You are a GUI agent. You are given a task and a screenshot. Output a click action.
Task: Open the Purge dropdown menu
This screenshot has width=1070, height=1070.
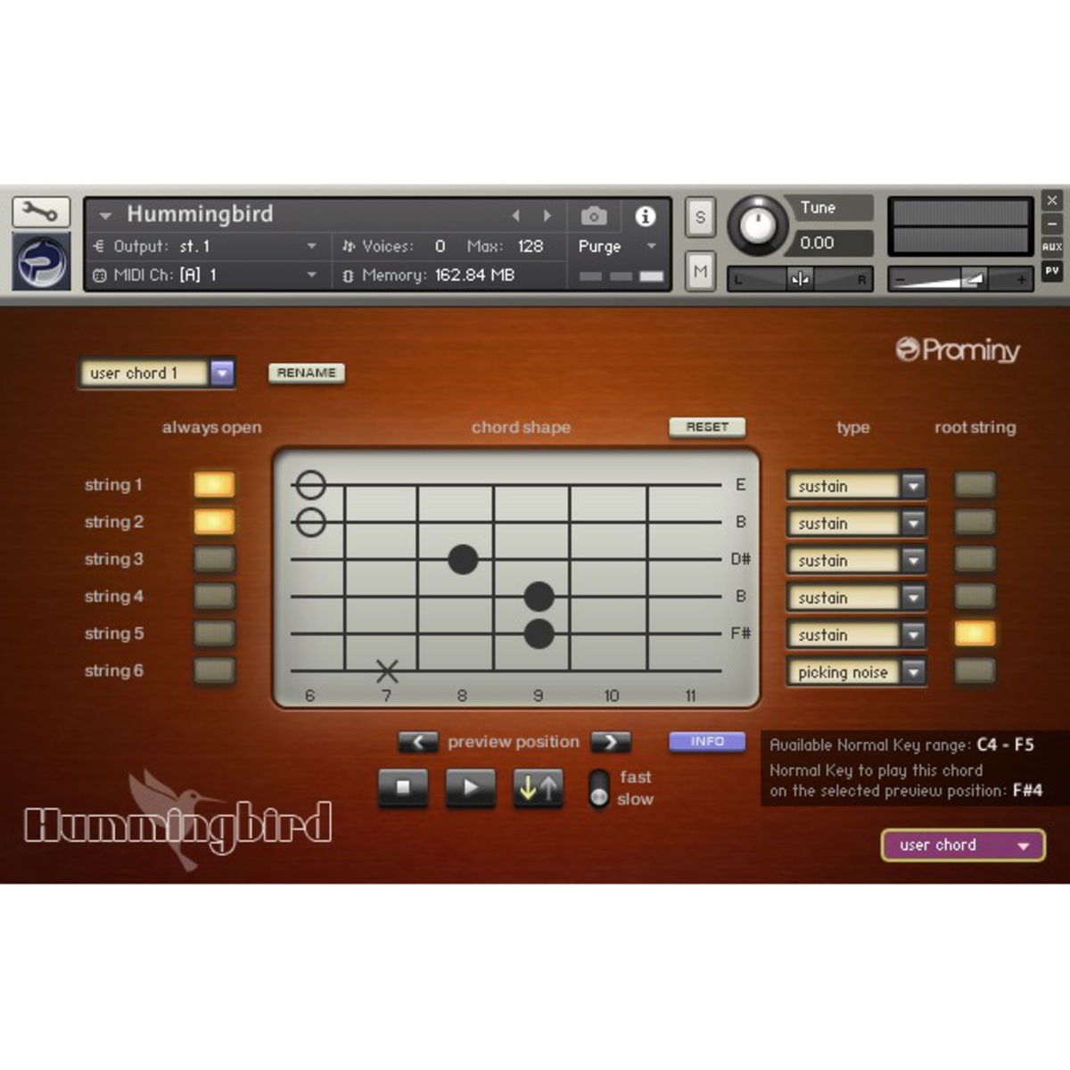tap(652, 246)
